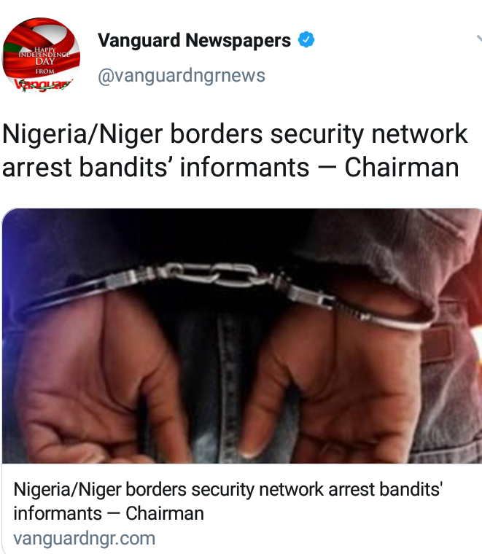Click 'informants — Chairman' in the card
The image size is (482, 554).
[109, 513]
